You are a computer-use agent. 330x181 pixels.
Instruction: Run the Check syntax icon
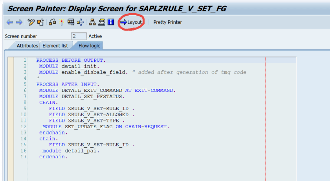tap(52, 22)
